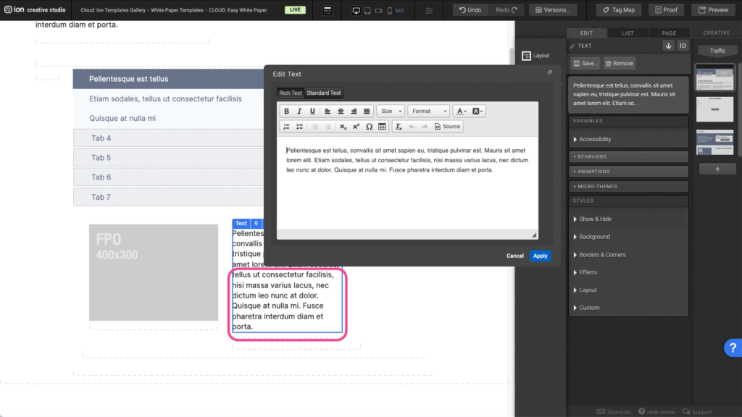This screenshot has height=417, width=742.
Task: Toggle bold formatting in the text editor
Action: (x=286, y=111)
